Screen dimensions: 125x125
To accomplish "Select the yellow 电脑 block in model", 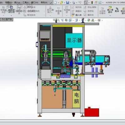I will 76,99.
